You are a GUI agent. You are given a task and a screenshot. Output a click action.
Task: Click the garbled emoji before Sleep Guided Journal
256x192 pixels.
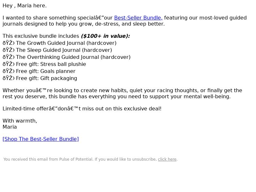9,50
